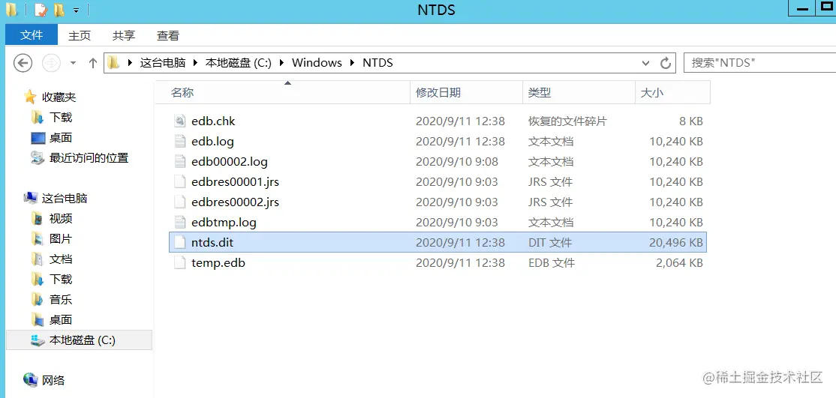This screenshot has height=398, width=836.
Task: Click the Properties icon in quick access toolbar
Action: (41, 10)
